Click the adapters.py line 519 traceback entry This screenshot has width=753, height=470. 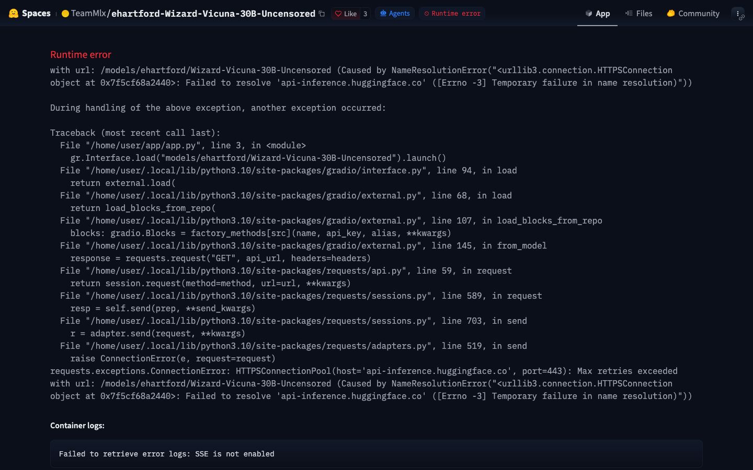[293, 346]
